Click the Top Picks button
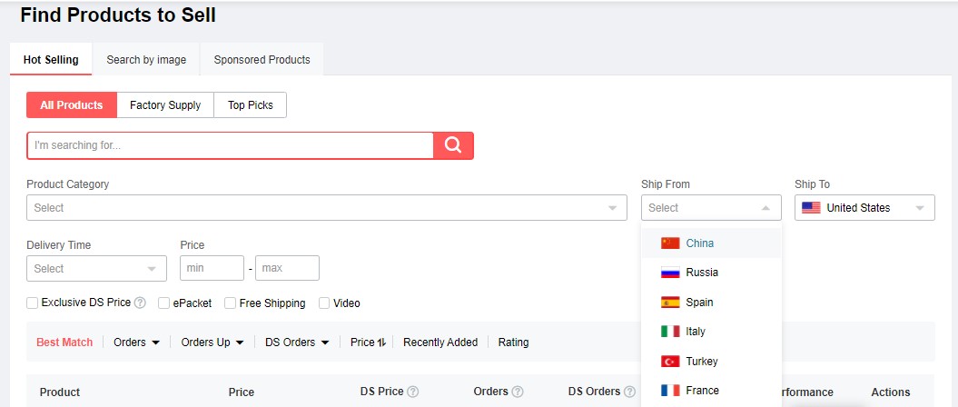Viewport: 958px width, 407px height. point(250,105)
